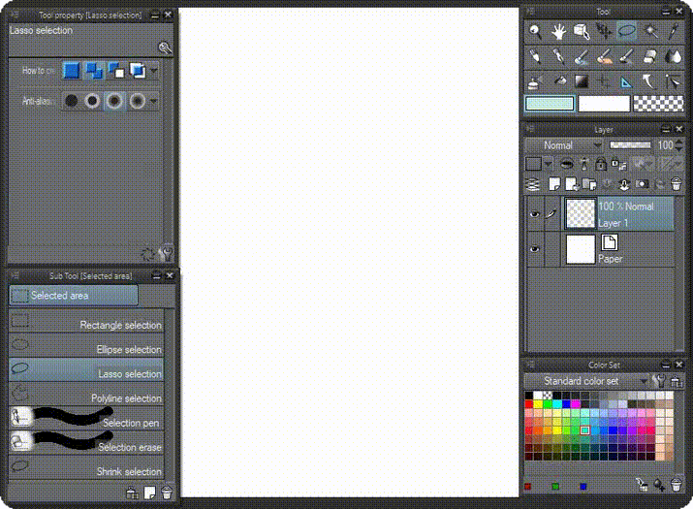Choose the Selection pen sub tool
This screenshot has width=693, height=509.
[x=86, y=418]
